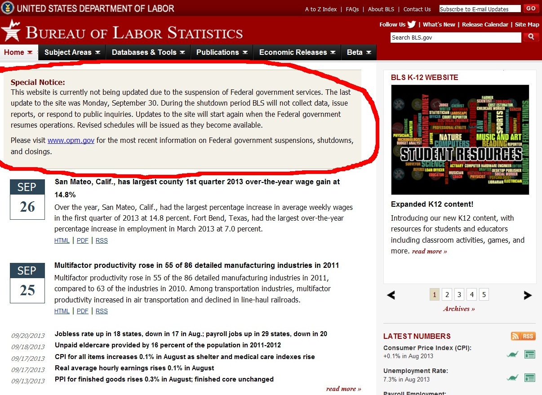Open RSS link of productivity article

point(102,311)
